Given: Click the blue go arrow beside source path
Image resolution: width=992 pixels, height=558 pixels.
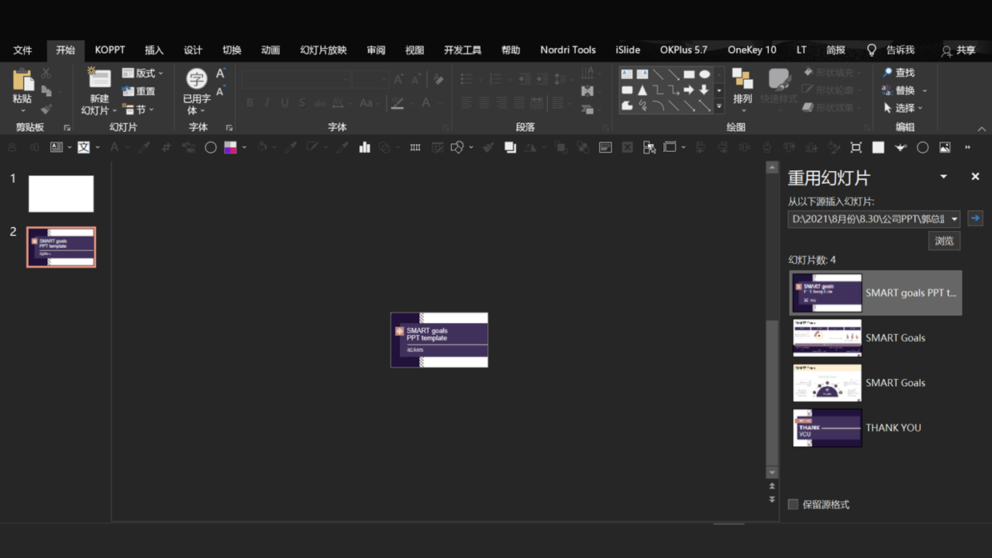Looking at the screenshot, I should [975, 218].
